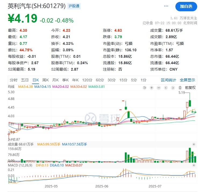Switch to the 五日 five-day chart tab

coord(25,80)
